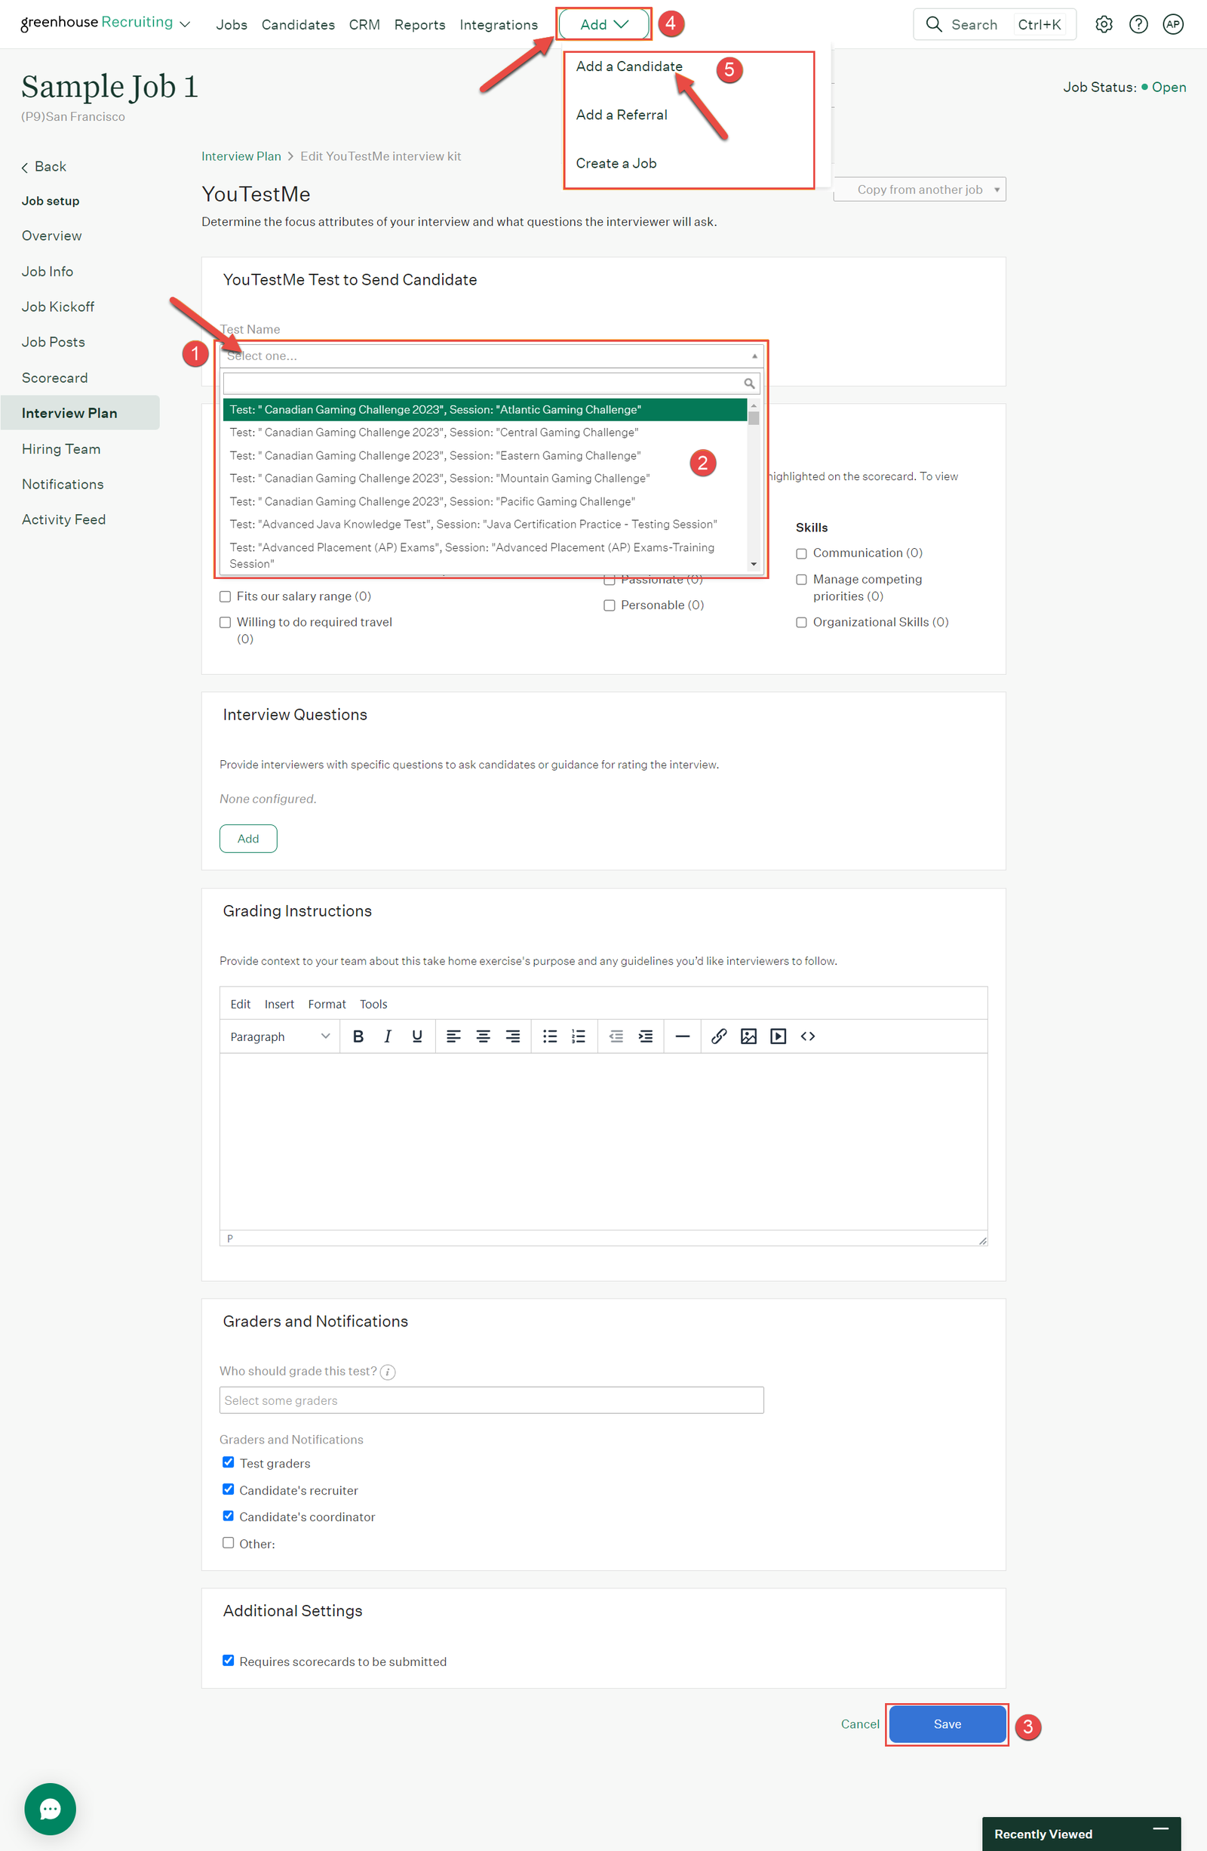Go to Candidates in top navigation
The image size is (1207, 1851).
point(299,25)
